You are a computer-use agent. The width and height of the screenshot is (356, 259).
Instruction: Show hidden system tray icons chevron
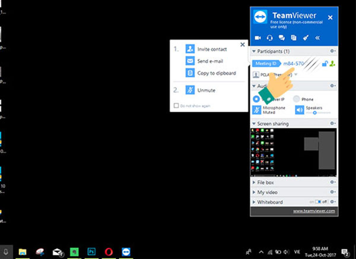[x=261, y=252]
